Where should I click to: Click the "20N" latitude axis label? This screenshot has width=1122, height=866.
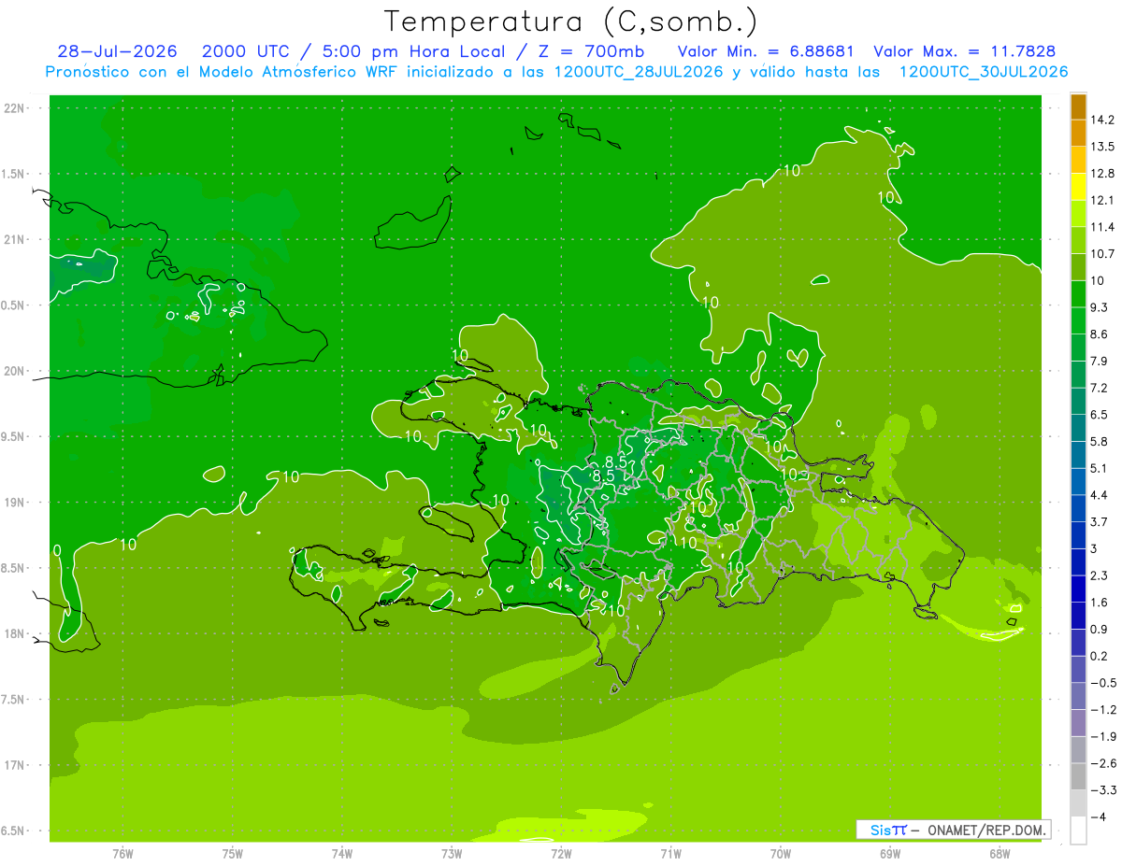[15, 371]
